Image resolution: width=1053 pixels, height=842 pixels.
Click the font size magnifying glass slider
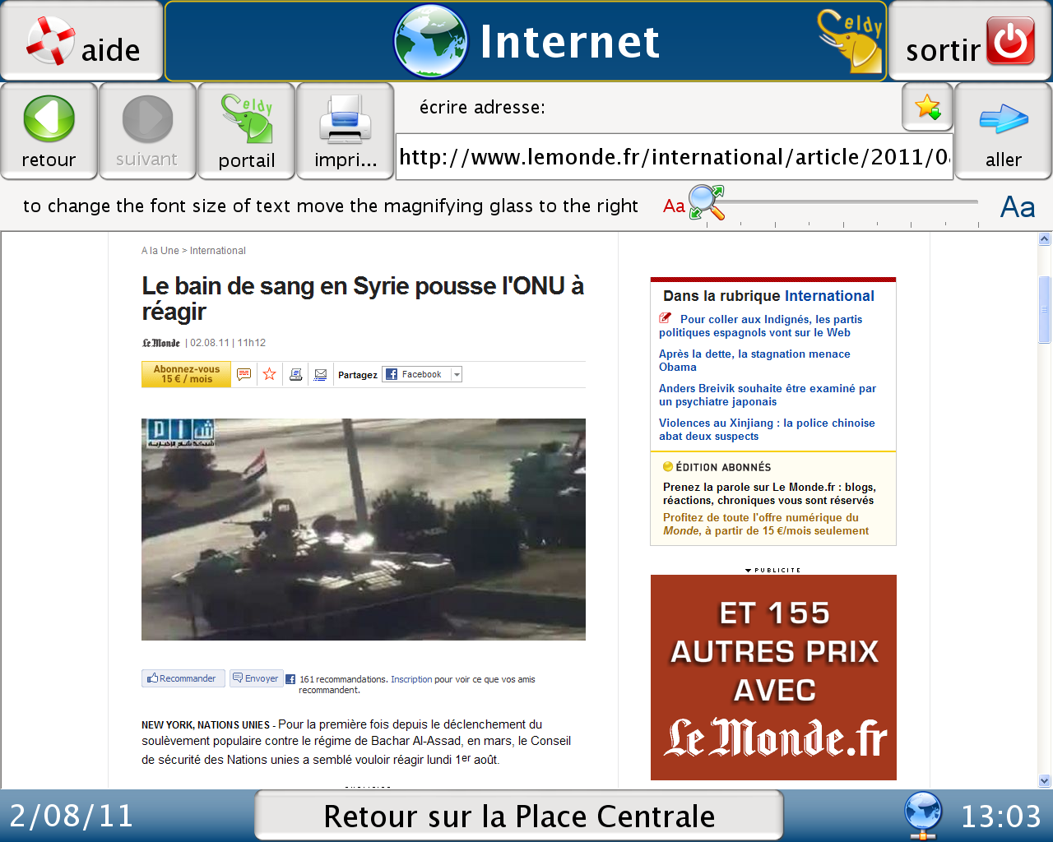tap(707, 203)
